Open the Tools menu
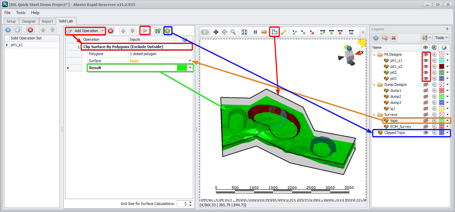Viewport: 455px width, 212px height. coord(20,13)
